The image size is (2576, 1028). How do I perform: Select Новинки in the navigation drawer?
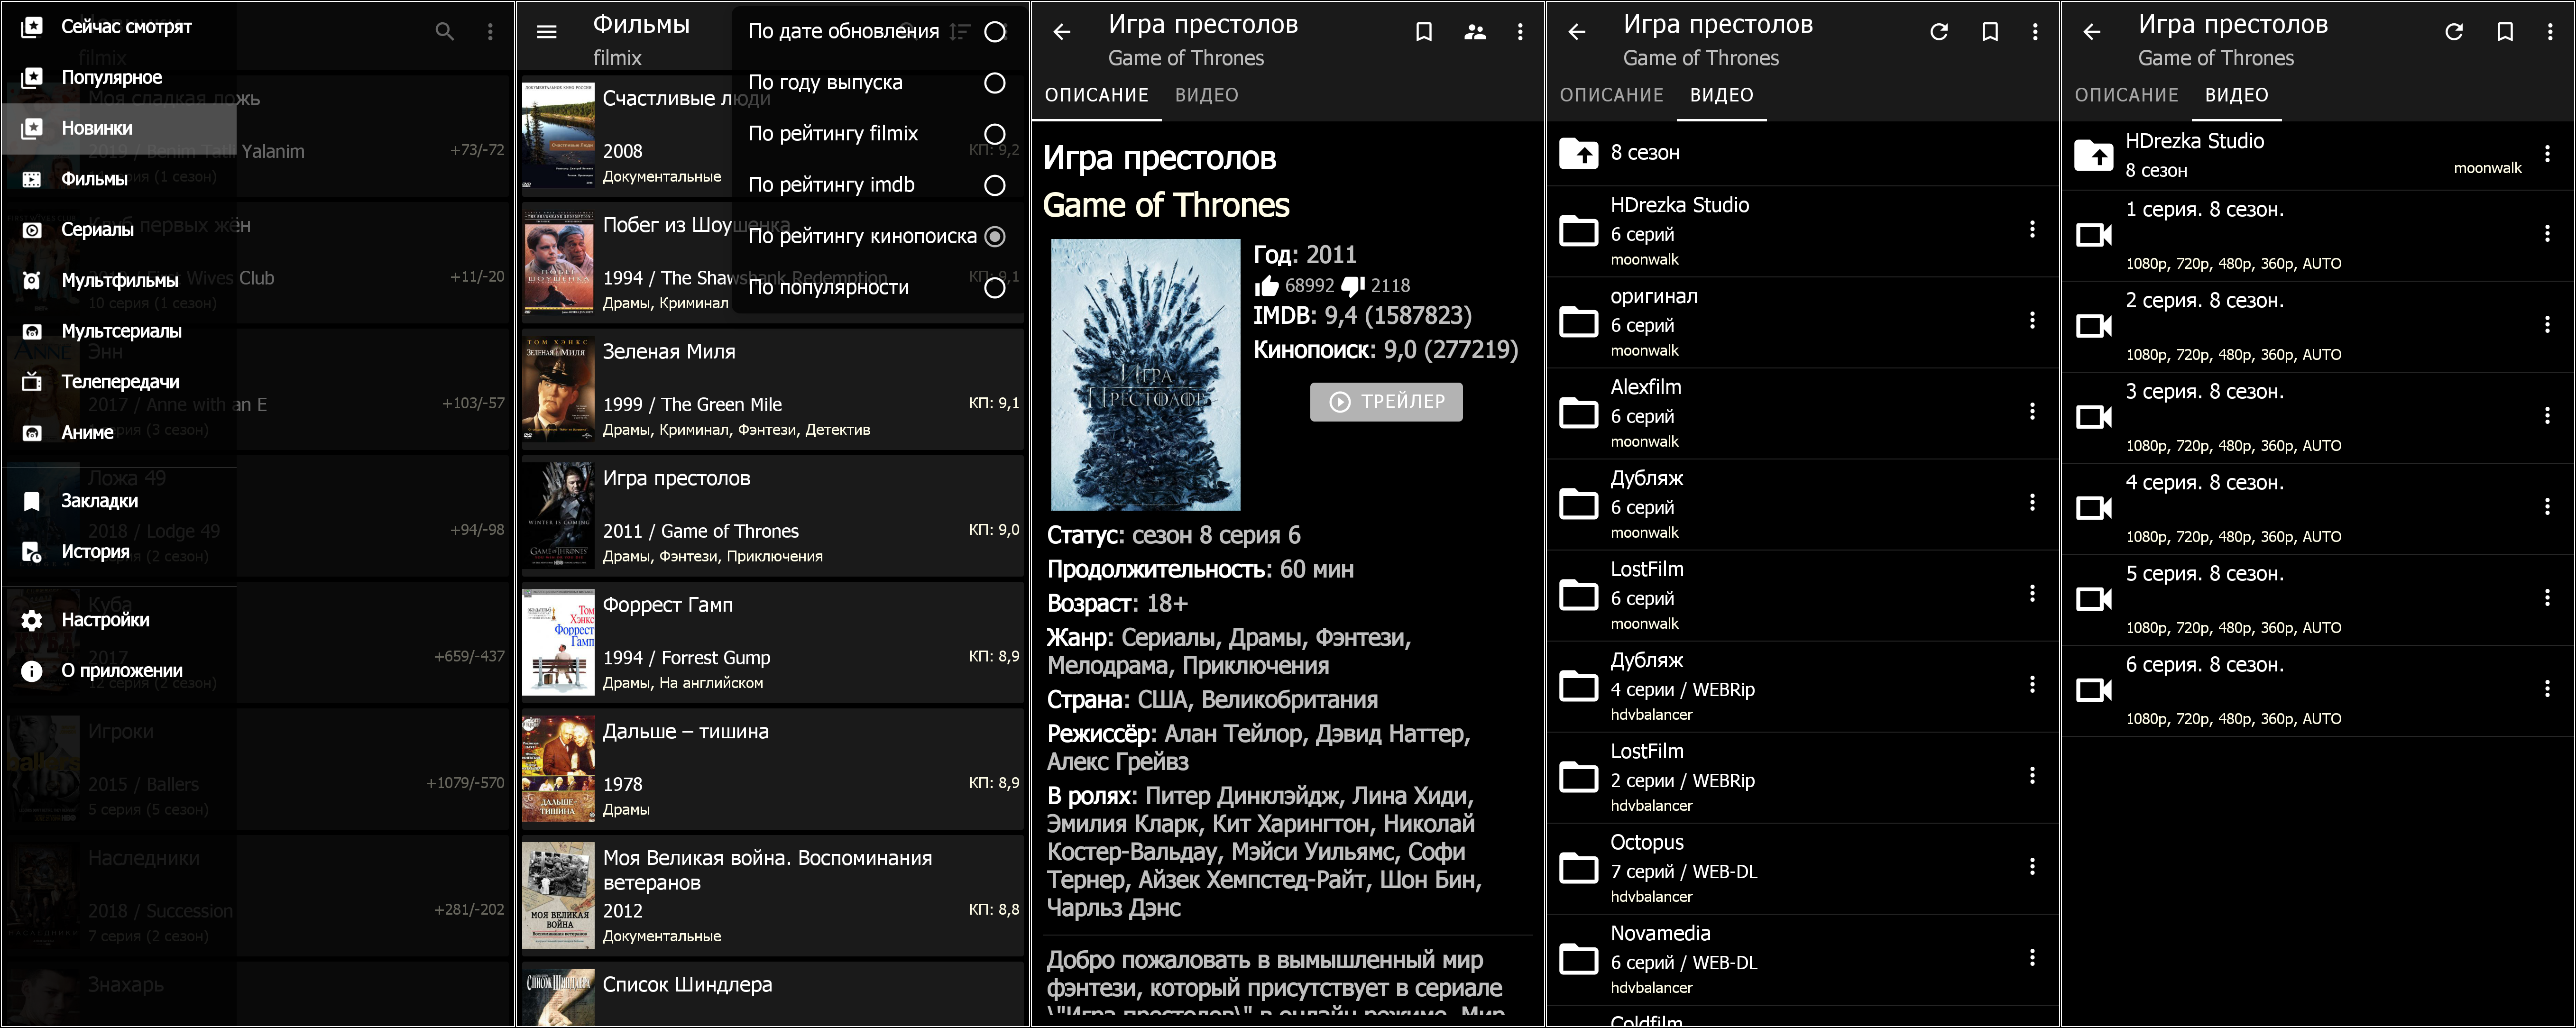pyautogui.click(x=118, y=128)
